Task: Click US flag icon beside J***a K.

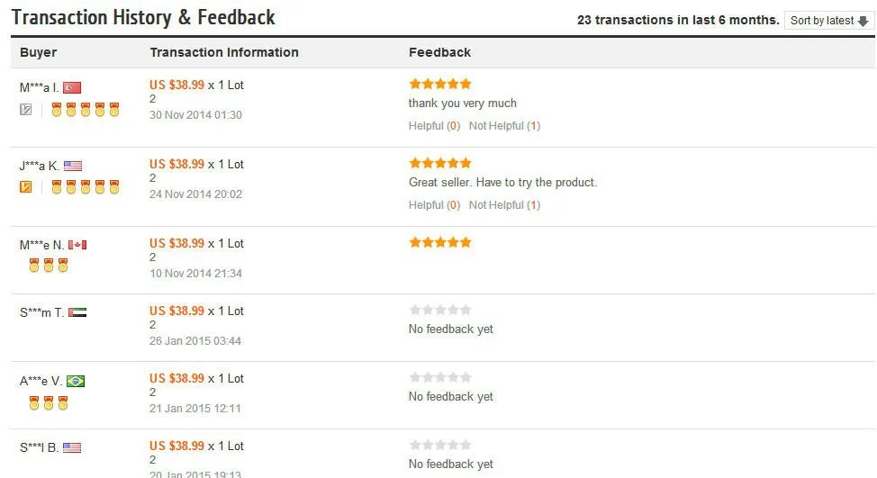Action: [73, 166]
